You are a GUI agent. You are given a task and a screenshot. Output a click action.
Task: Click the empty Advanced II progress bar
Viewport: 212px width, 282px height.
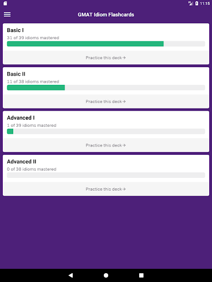[106, 175]
